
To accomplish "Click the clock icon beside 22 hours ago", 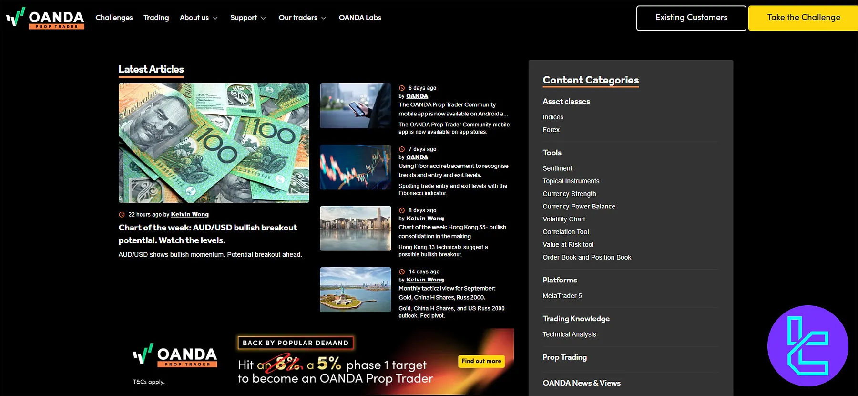I will 122,215.
